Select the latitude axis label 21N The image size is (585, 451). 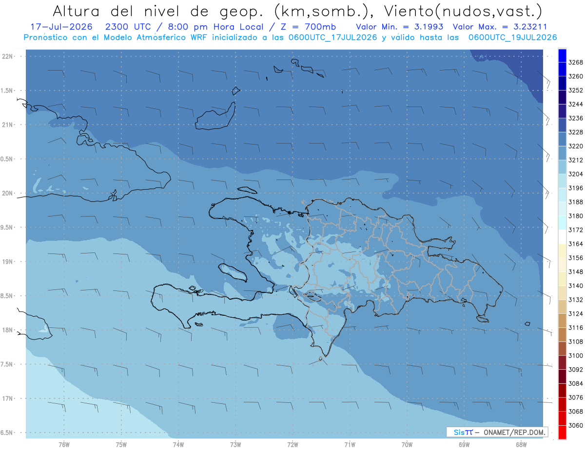[x=7, y=125]
